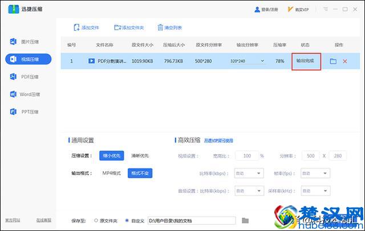365x231 pixels.
Task: Click the 1019.90KB original size cell
Action: click(x=142, y=61)
